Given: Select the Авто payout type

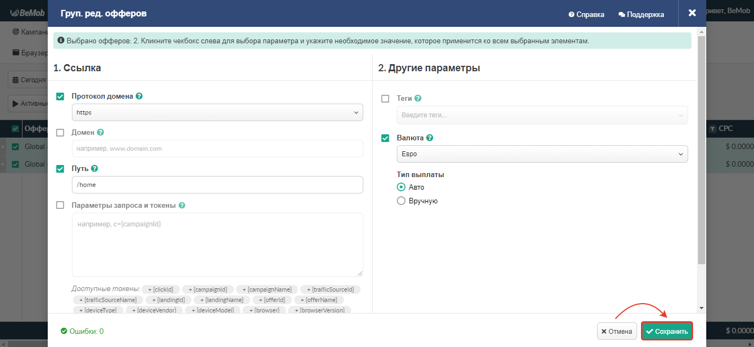Looking at the screenshot, I should (401, 187).
